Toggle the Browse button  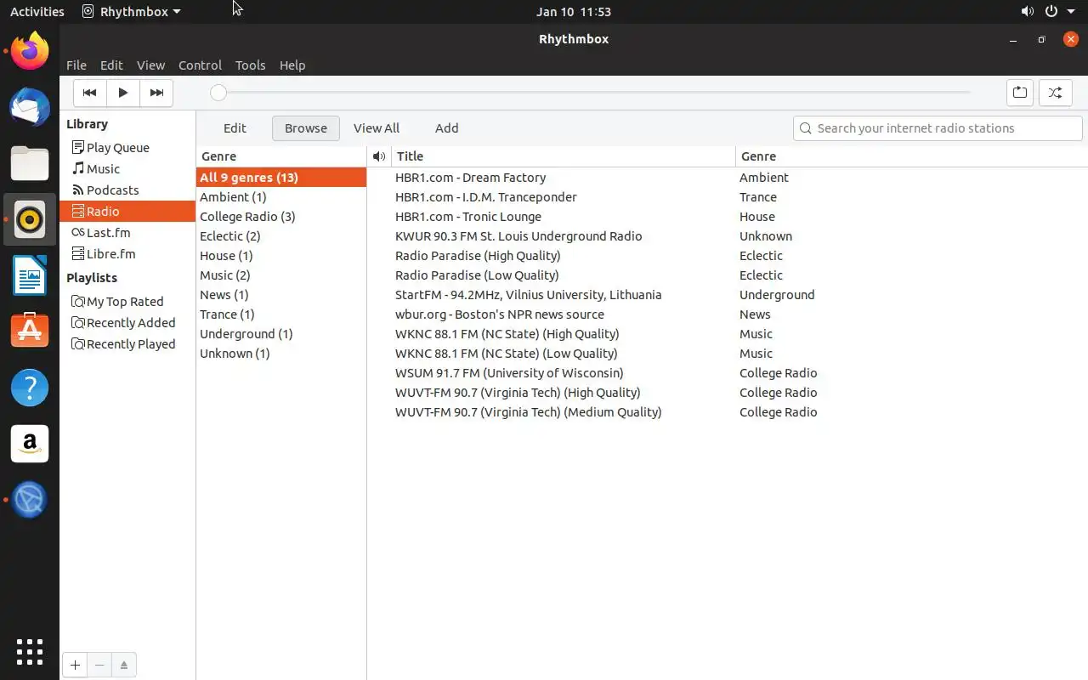[306, 128]
